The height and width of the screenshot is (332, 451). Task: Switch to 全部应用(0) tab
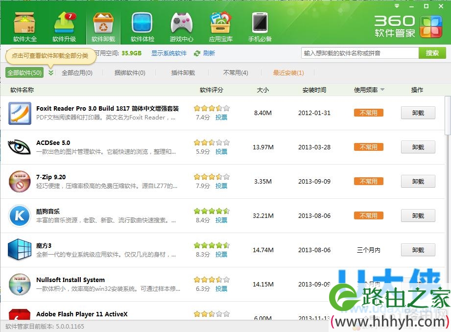[77, 73]
